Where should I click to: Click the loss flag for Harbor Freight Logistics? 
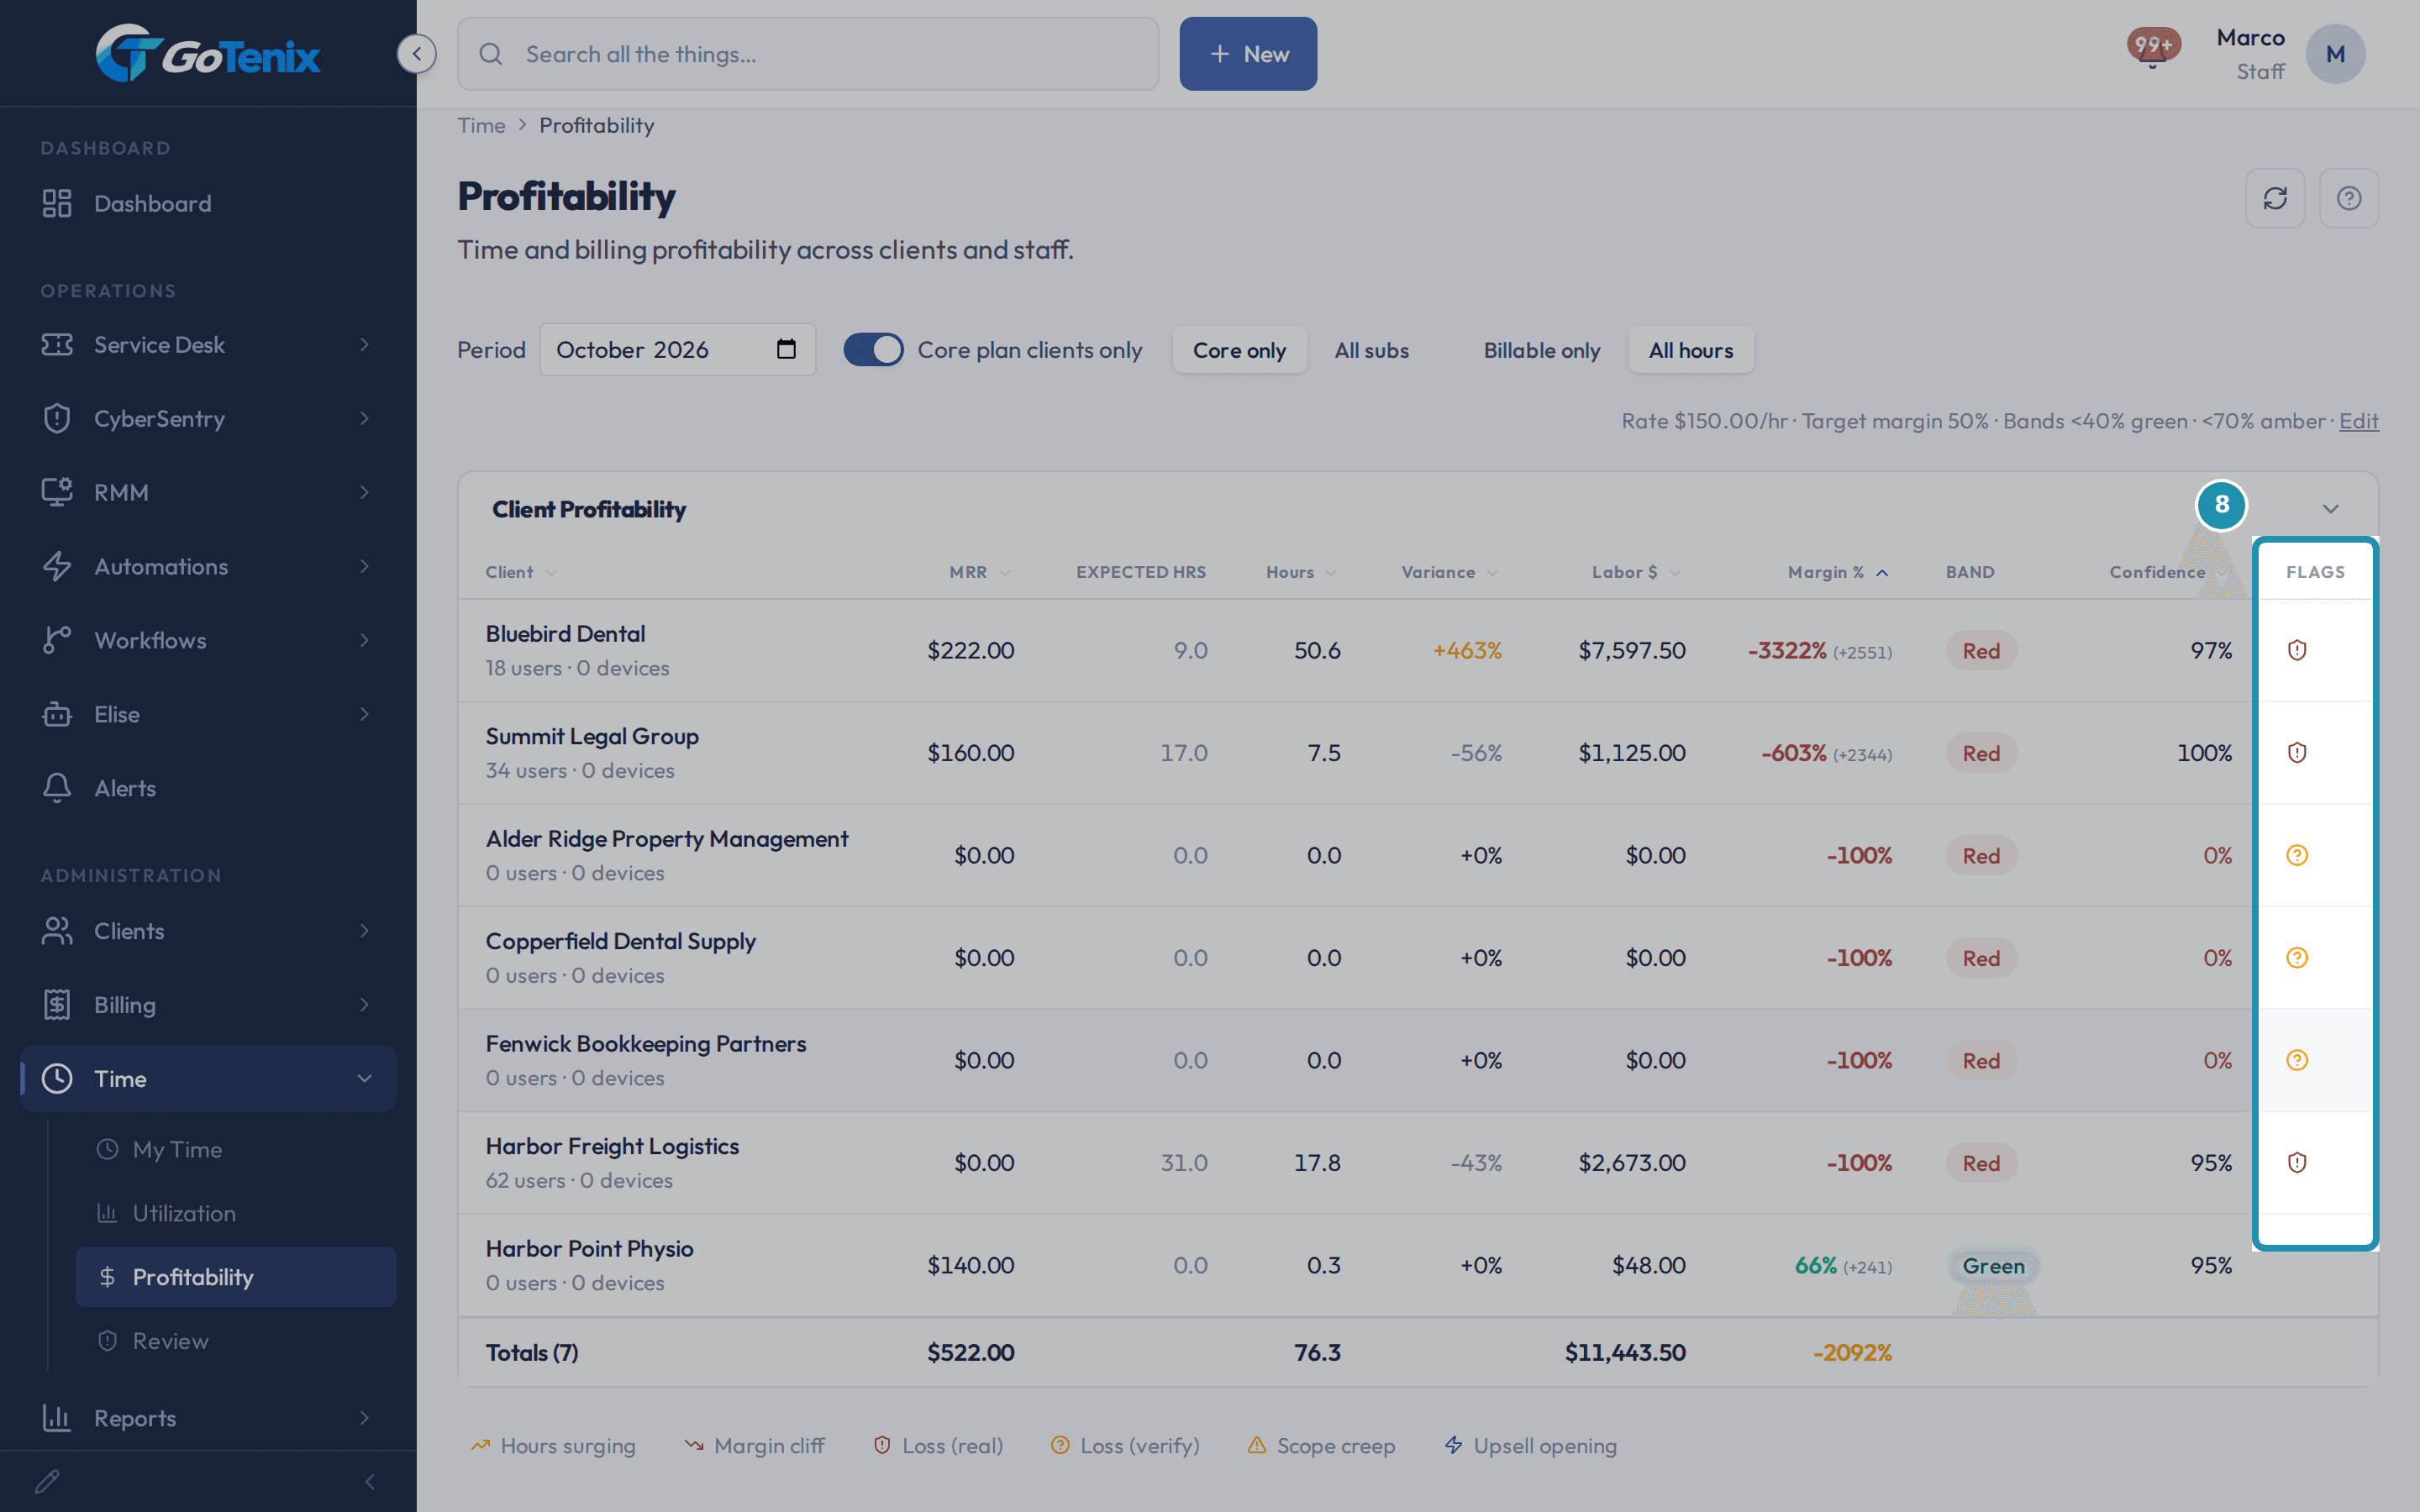click(x=2297, y=1162)
